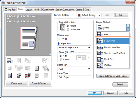Viewport: 136px width, 98px height.
Task: Expand the Paper Size dropdown
Action: 74,48
